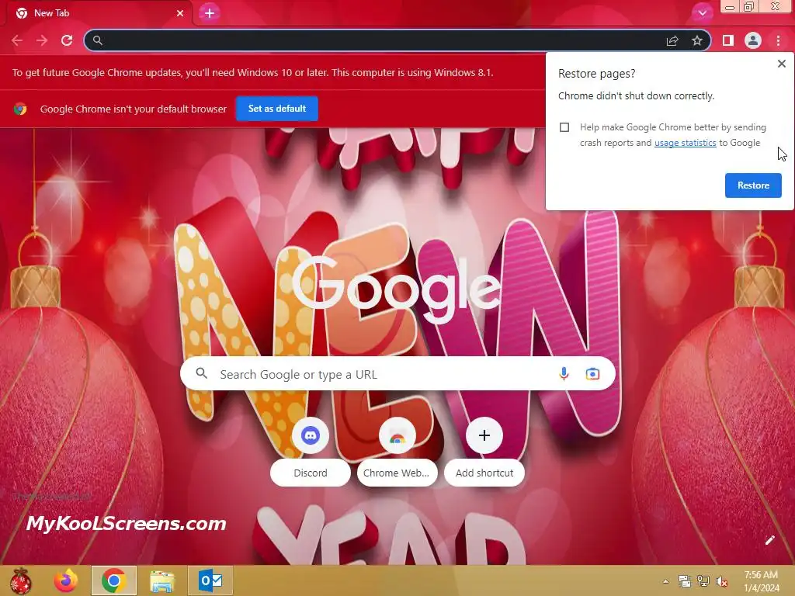Start voice search with microphone icon
Viewport: 795px width, 596px height.
tap(564, 374)
